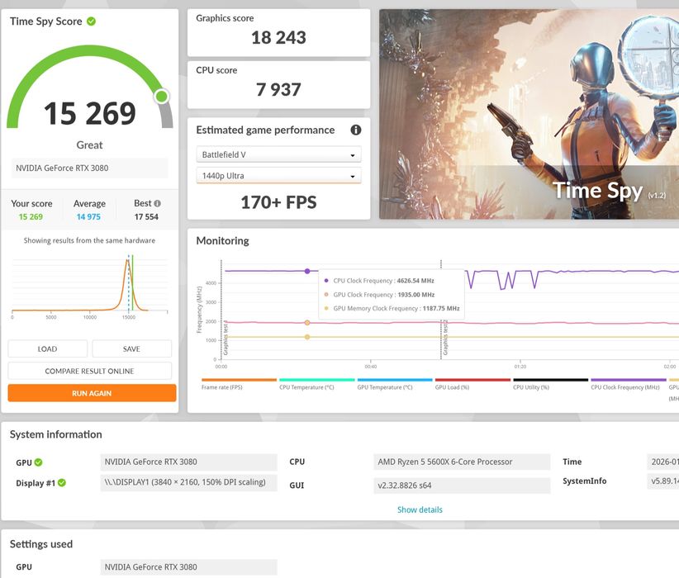
Task: Click the Graphics score value 18 243
Action: 278,38
